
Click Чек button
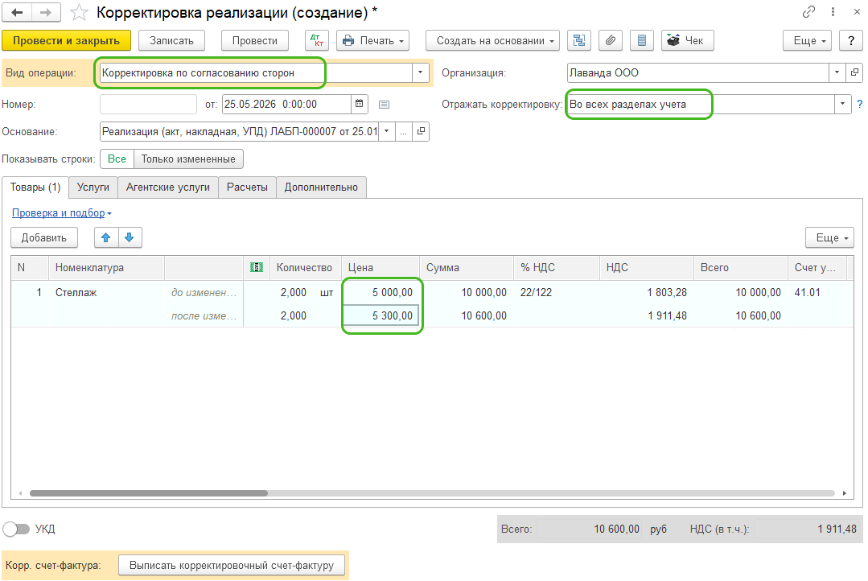tap(688, 40)
